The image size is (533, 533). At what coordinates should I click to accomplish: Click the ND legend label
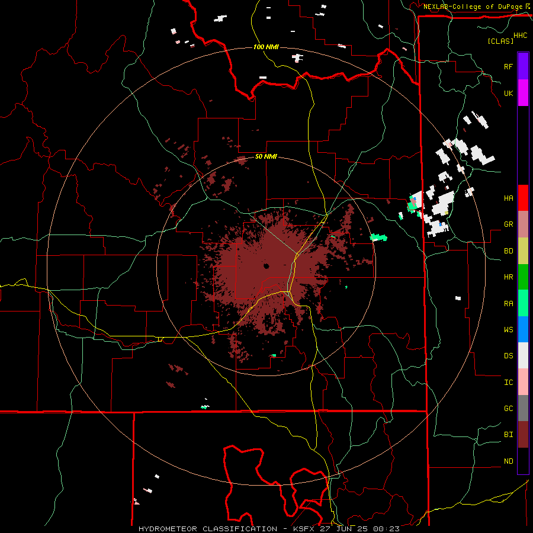pyautogui.click(x=508, y=461)
